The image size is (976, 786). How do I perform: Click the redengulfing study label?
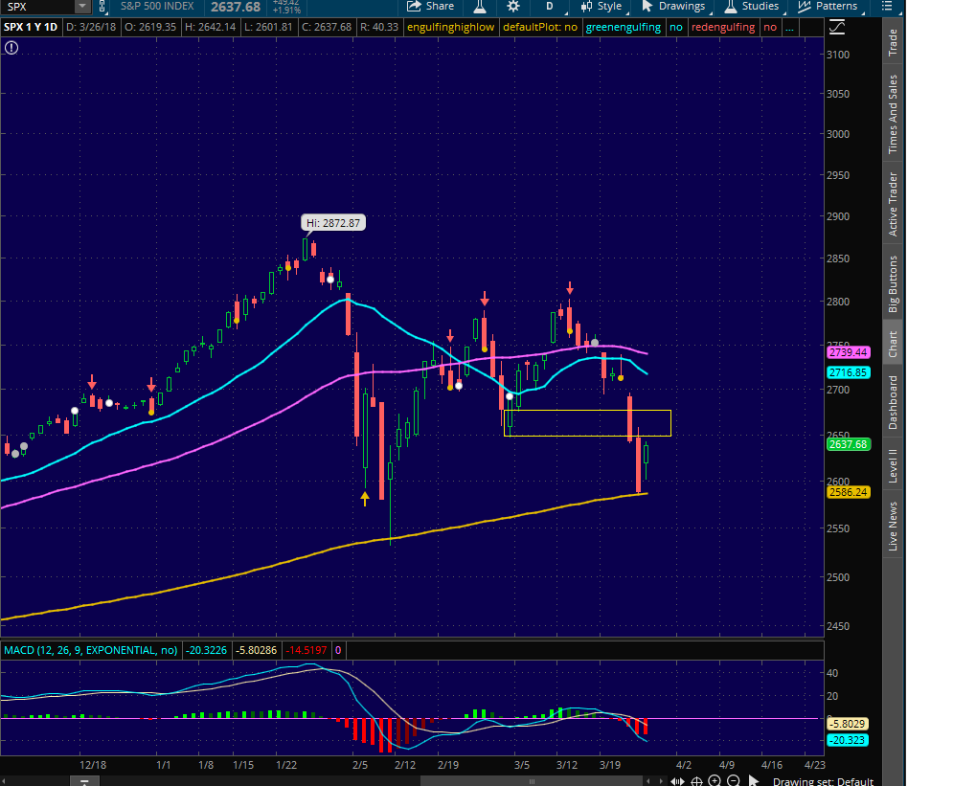tap(723, 28)
